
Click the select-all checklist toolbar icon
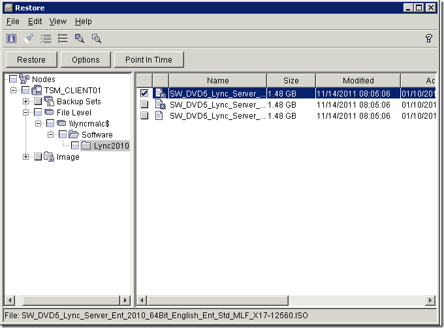click(x=46, y=38)
